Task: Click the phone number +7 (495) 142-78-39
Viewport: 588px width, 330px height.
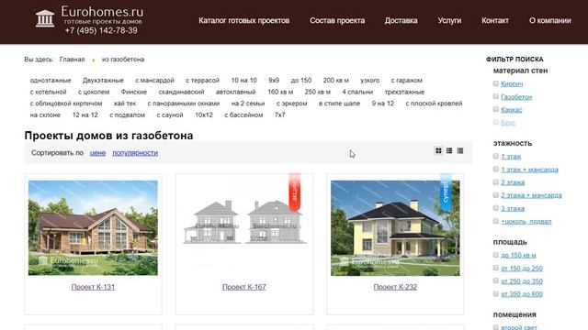Action: (x=101, y=30)
